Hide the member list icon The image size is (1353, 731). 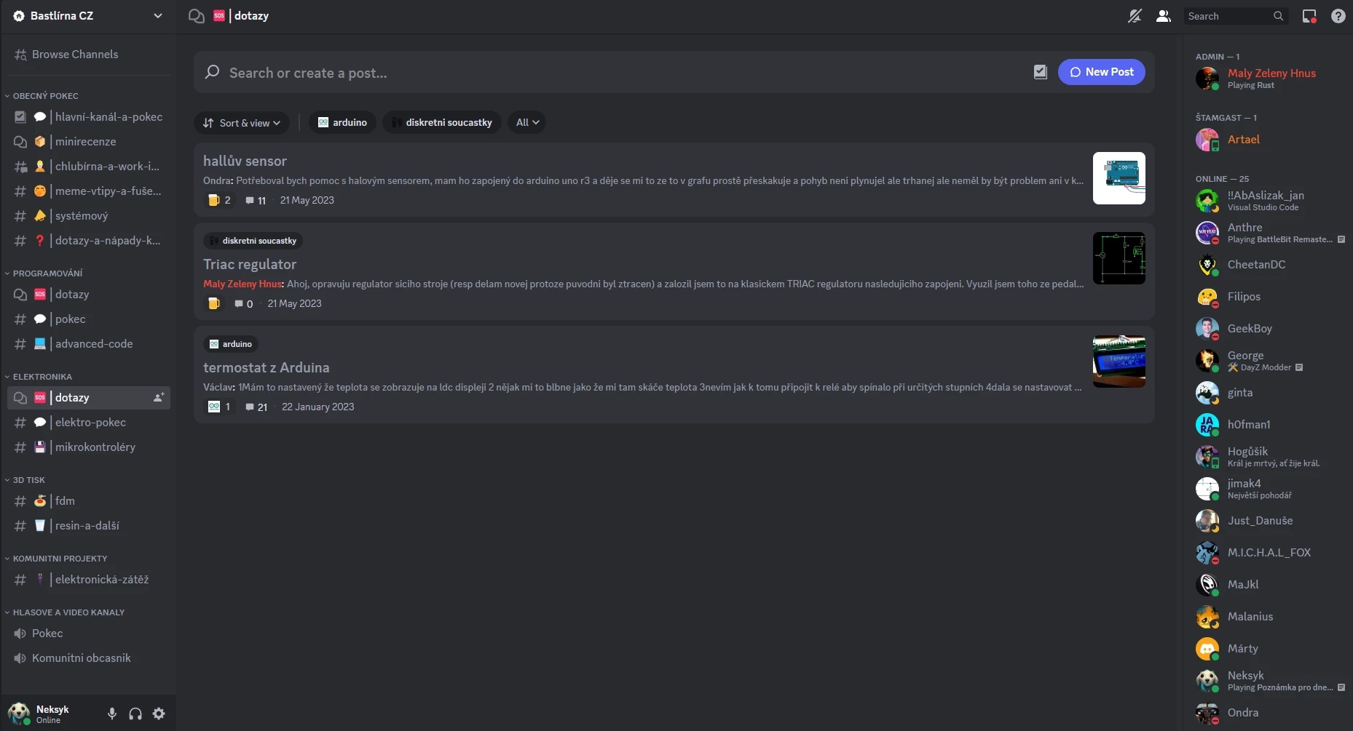click(1164, 16)
